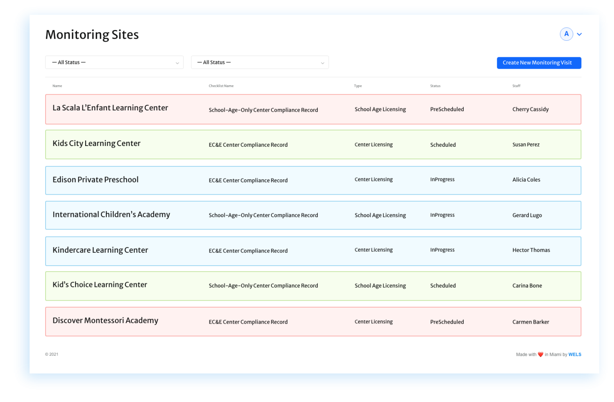Open the WELS link in footer
Image resolution: width=614 pixels, height=402 pixels.
pos(574,354)
